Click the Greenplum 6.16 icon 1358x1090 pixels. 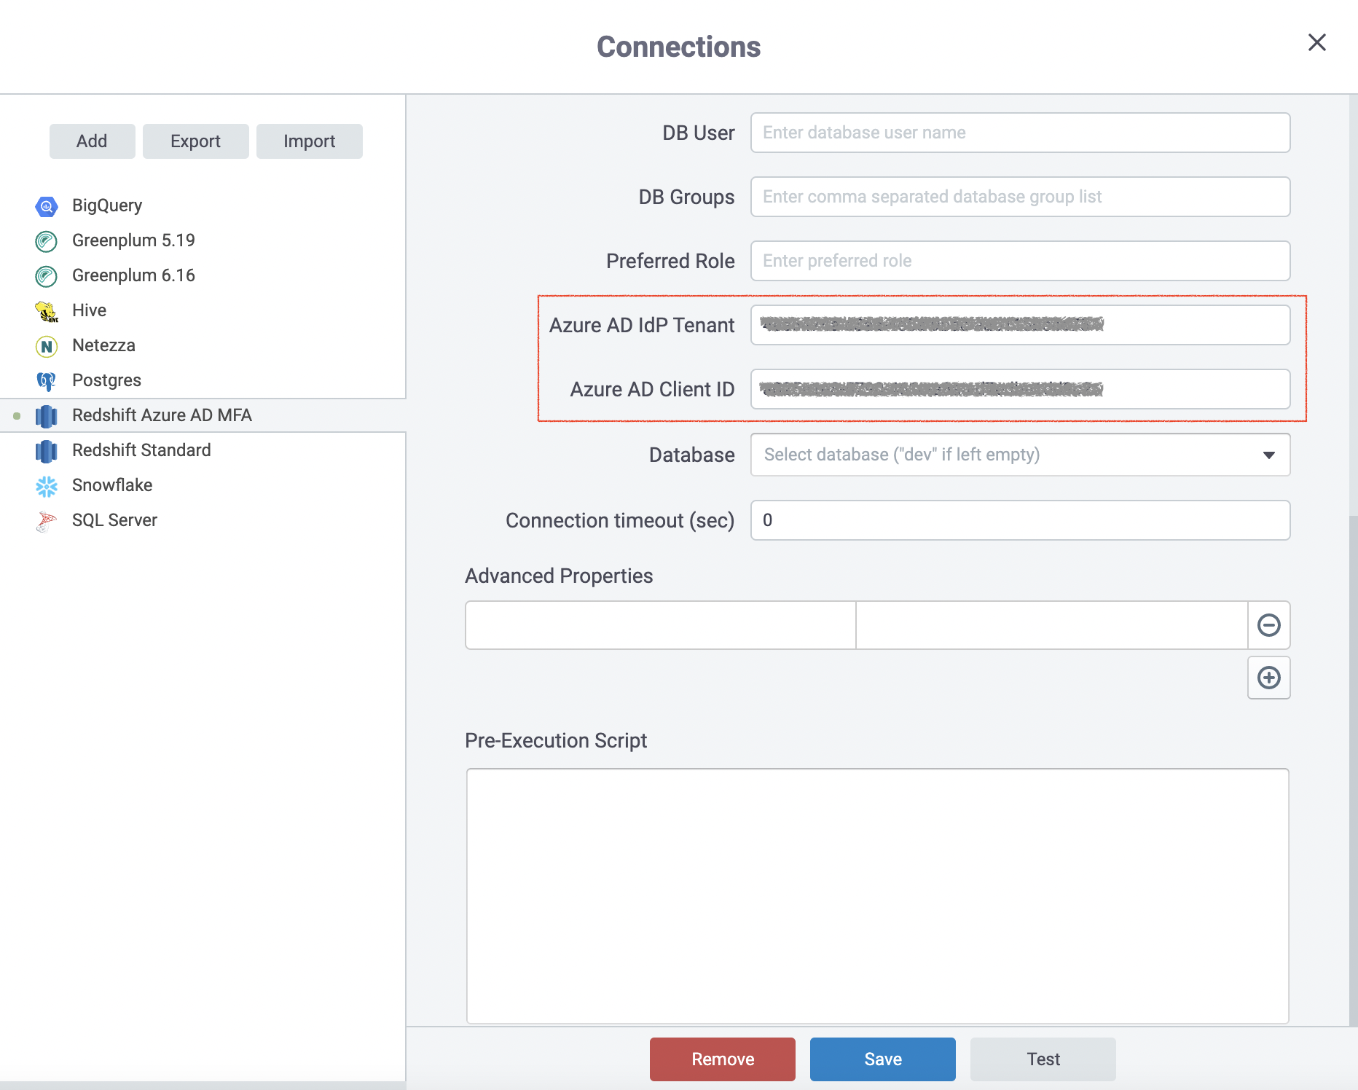point(46,276)
